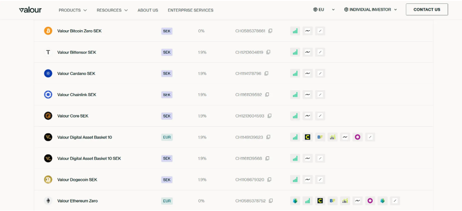This screenshot has height=211, width=462.
Task: Copy ISIN of Valour Core SEK
Action: click(x=269, y=116)
